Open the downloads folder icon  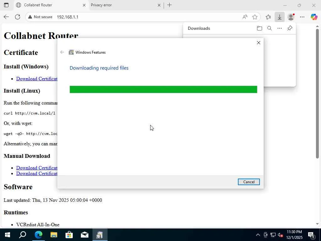(x=259, y=28)
